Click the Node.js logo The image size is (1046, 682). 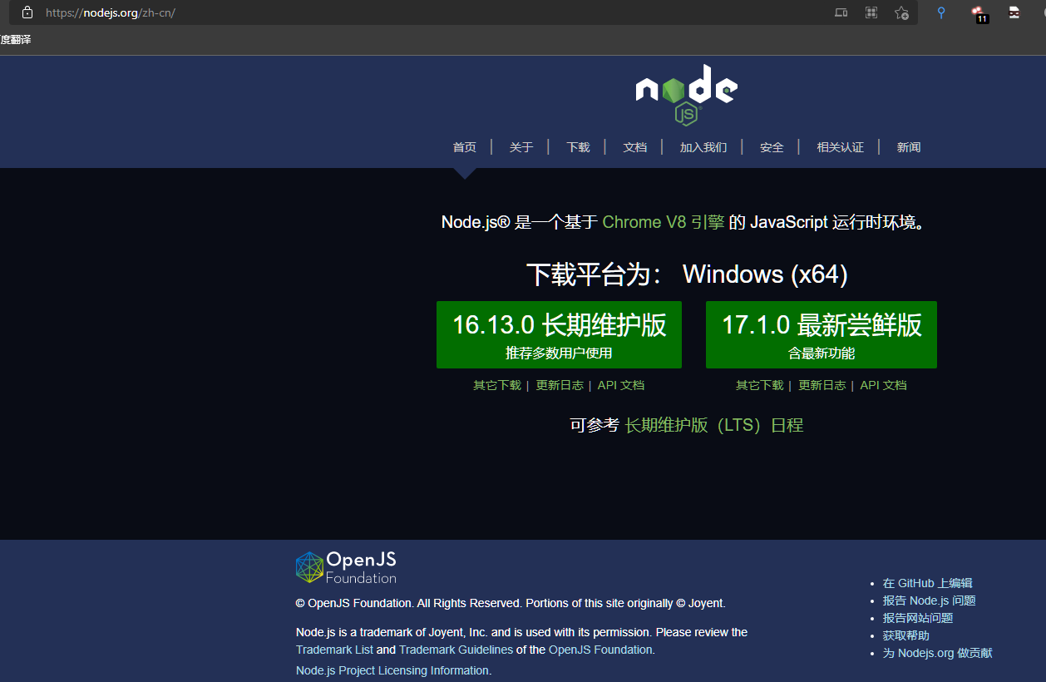[686, 95]
